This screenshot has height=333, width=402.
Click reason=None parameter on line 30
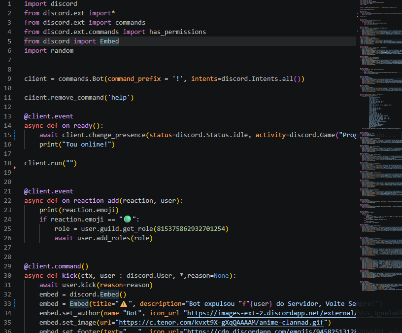click(x=208, y=275)
